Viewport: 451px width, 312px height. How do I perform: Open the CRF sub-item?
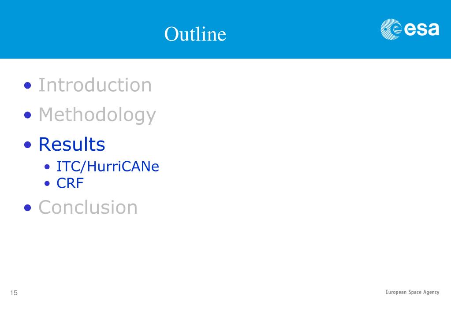(x=70, y=183)
